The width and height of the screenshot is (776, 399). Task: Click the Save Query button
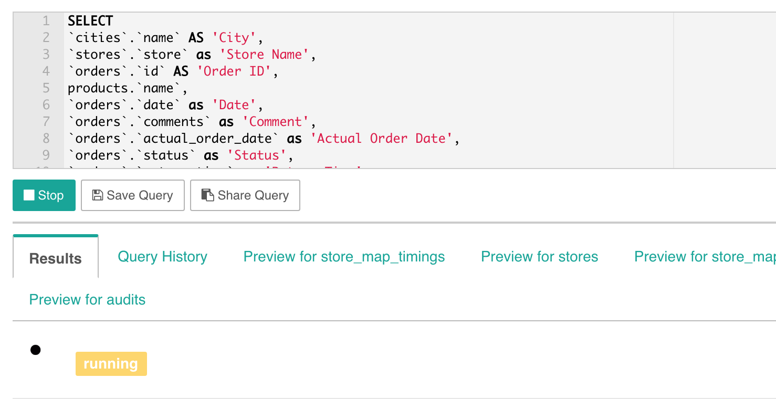[132, 195]
